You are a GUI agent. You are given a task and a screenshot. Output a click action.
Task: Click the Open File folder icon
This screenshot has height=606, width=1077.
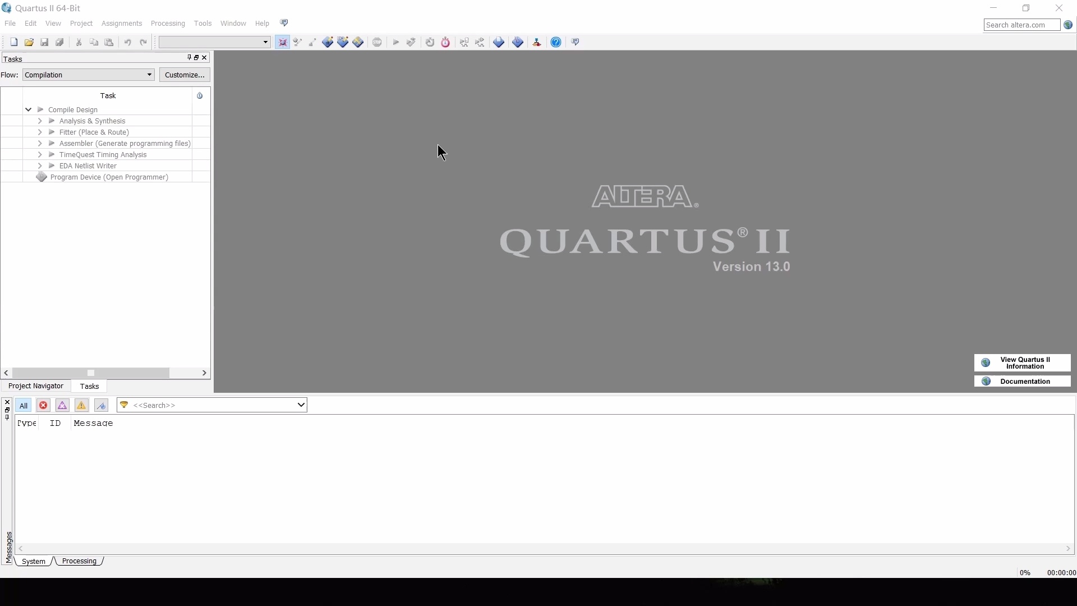(x=29, y=43)
